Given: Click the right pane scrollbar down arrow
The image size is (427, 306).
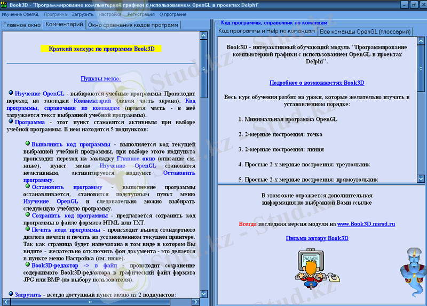Looking at the screenshot, I should tap(421, 179).
